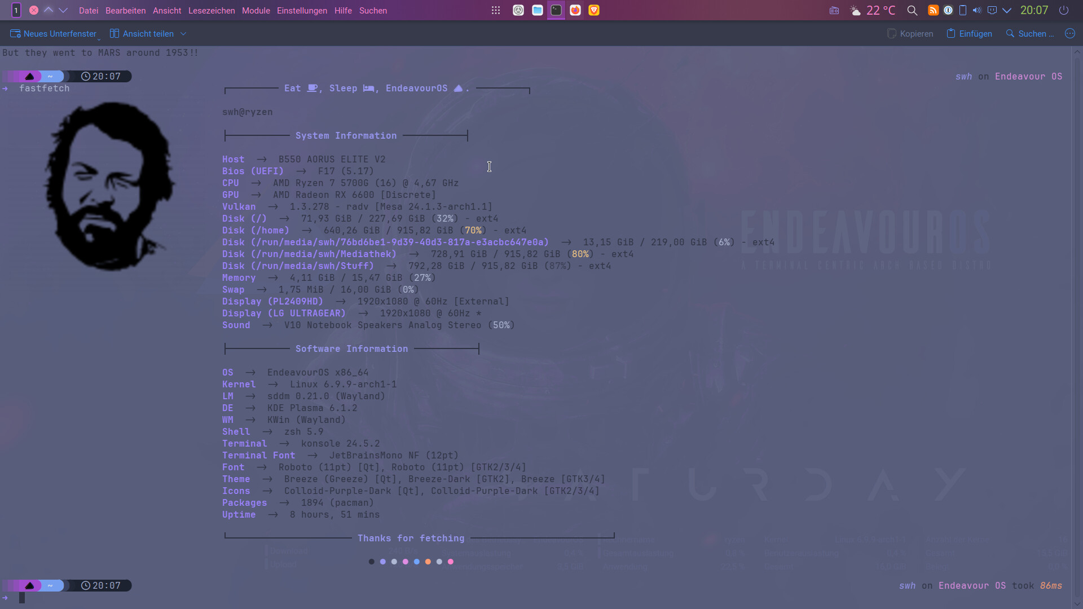Click 'Linux 6.9.9-arch1-1' kernel value
1083x609 pixels.
click(x=343, y=384)
